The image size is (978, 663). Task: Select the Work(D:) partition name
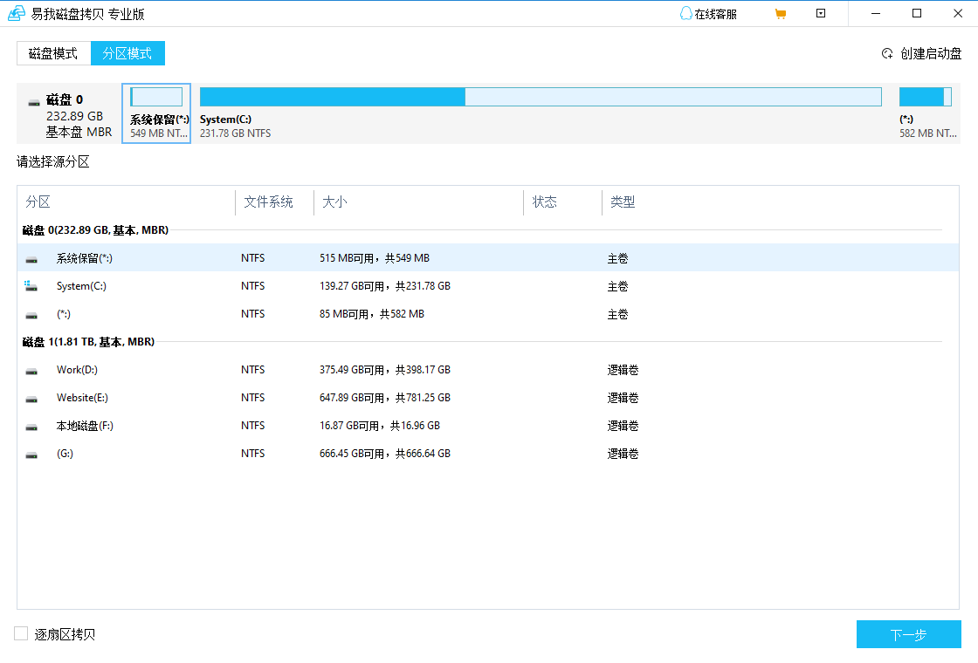tap(77, 370)
